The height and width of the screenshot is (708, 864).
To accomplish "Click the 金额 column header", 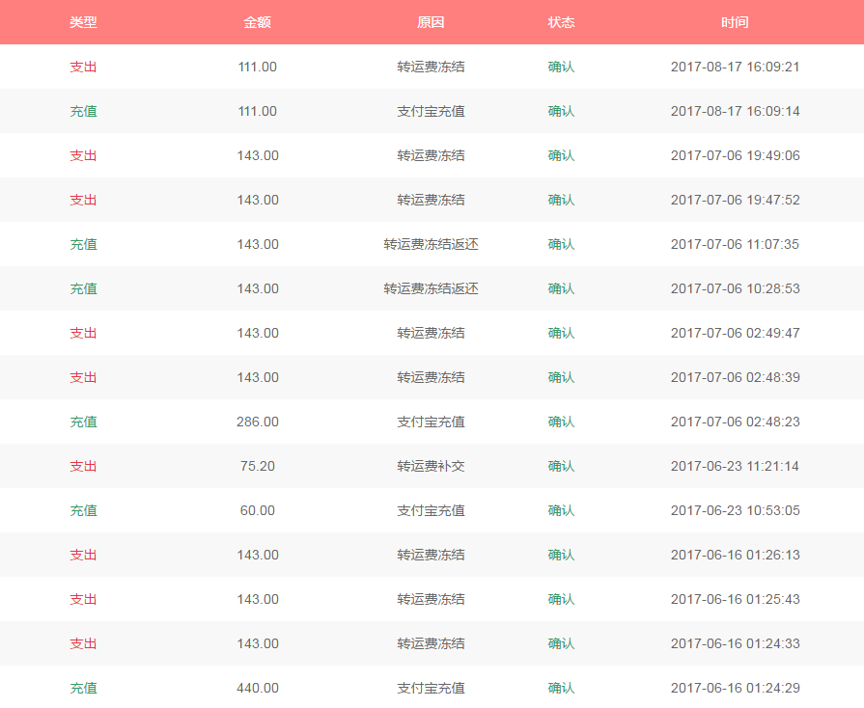I will tap(257, 22).
